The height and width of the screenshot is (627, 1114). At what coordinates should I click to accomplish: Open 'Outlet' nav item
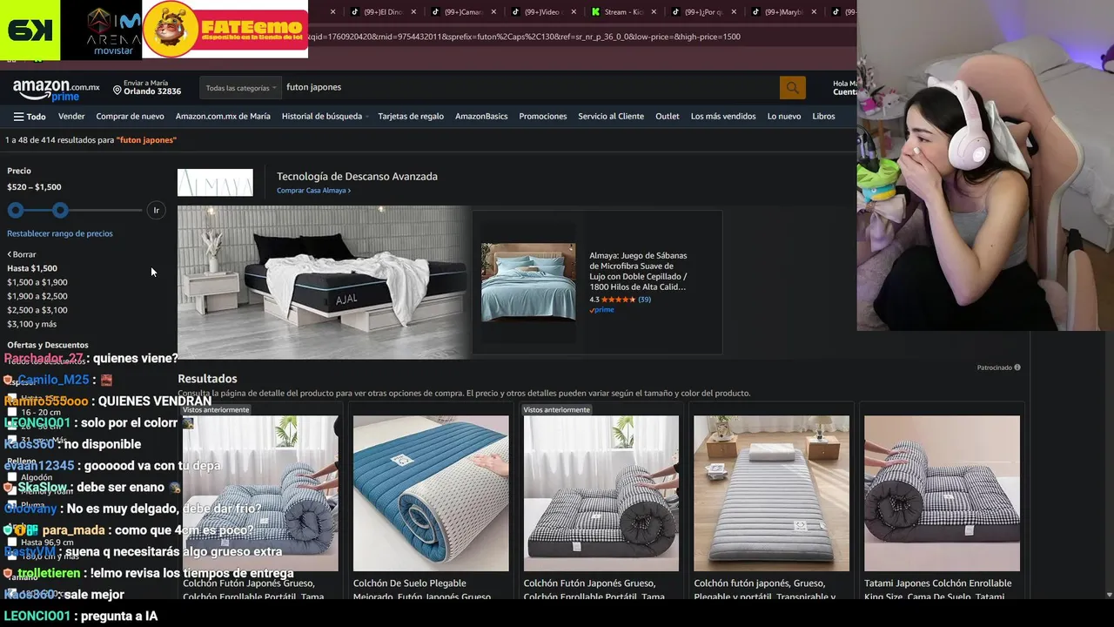click(x=668, y=117)
